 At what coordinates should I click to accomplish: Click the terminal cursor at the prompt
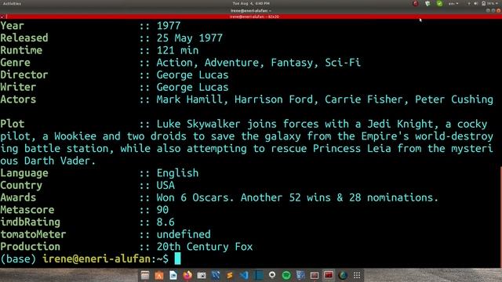coord(177,258)
